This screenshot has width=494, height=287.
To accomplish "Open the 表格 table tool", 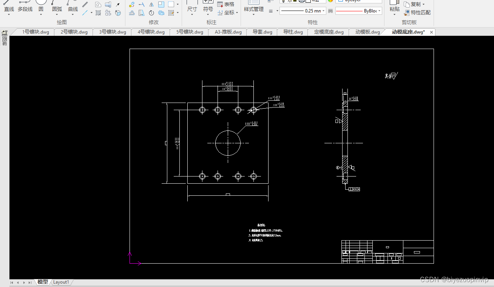I will click(x=226, y=4).
